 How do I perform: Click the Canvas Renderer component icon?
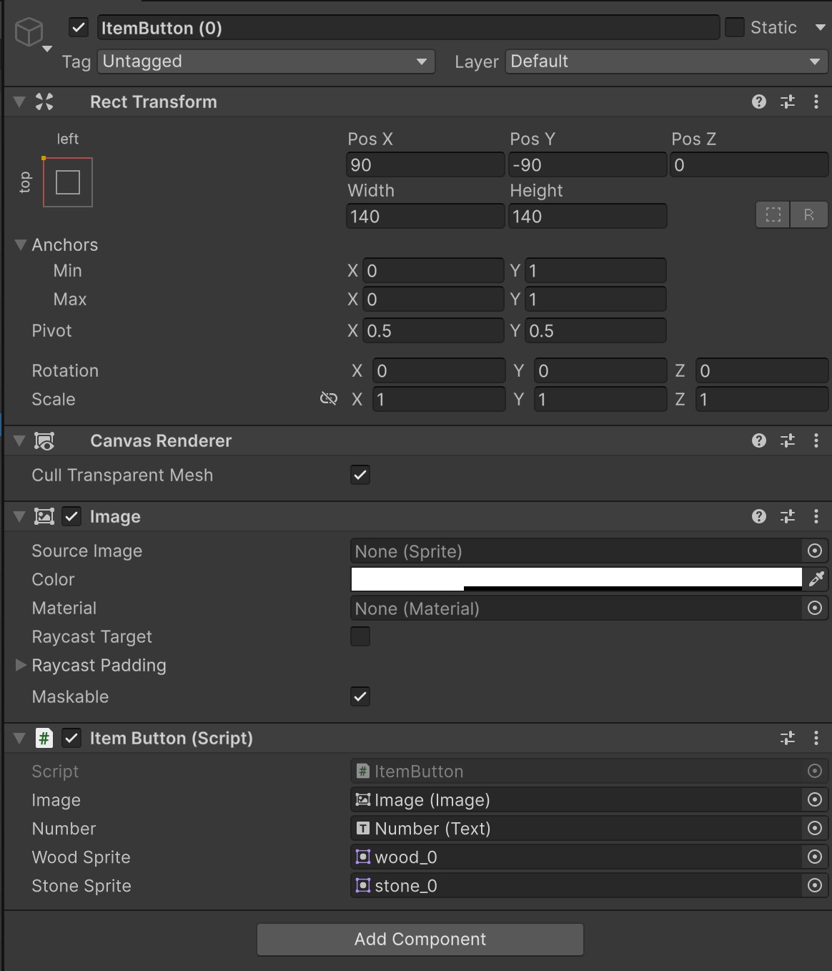[x=44, y=441]
